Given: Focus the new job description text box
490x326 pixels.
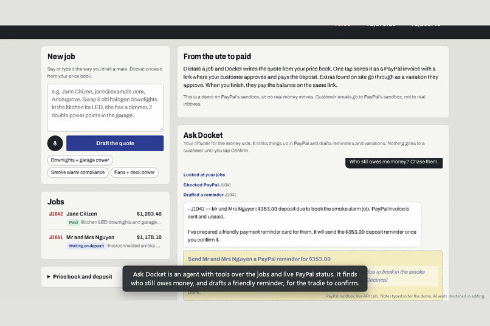Looking at the screenshot, I should (105, 107).
